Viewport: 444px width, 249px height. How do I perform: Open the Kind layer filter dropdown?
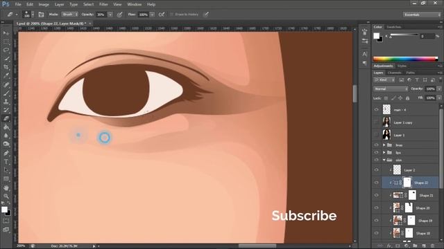click(384, 80)
